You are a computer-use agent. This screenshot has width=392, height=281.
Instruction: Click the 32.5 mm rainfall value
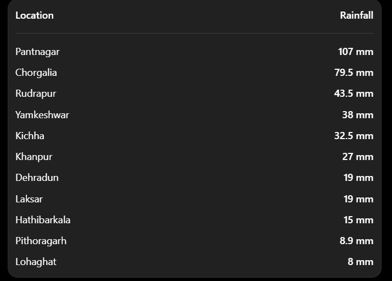tap(354, 136)
